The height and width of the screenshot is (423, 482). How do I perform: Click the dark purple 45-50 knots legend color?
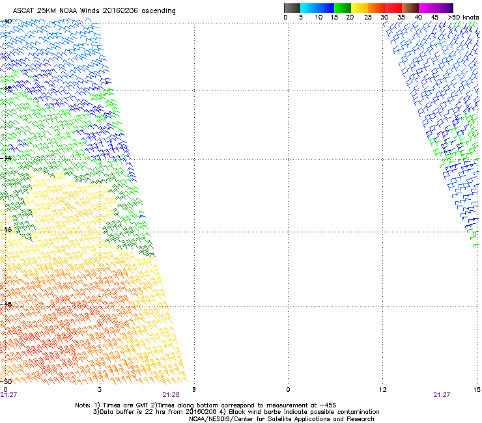point(444,8)
